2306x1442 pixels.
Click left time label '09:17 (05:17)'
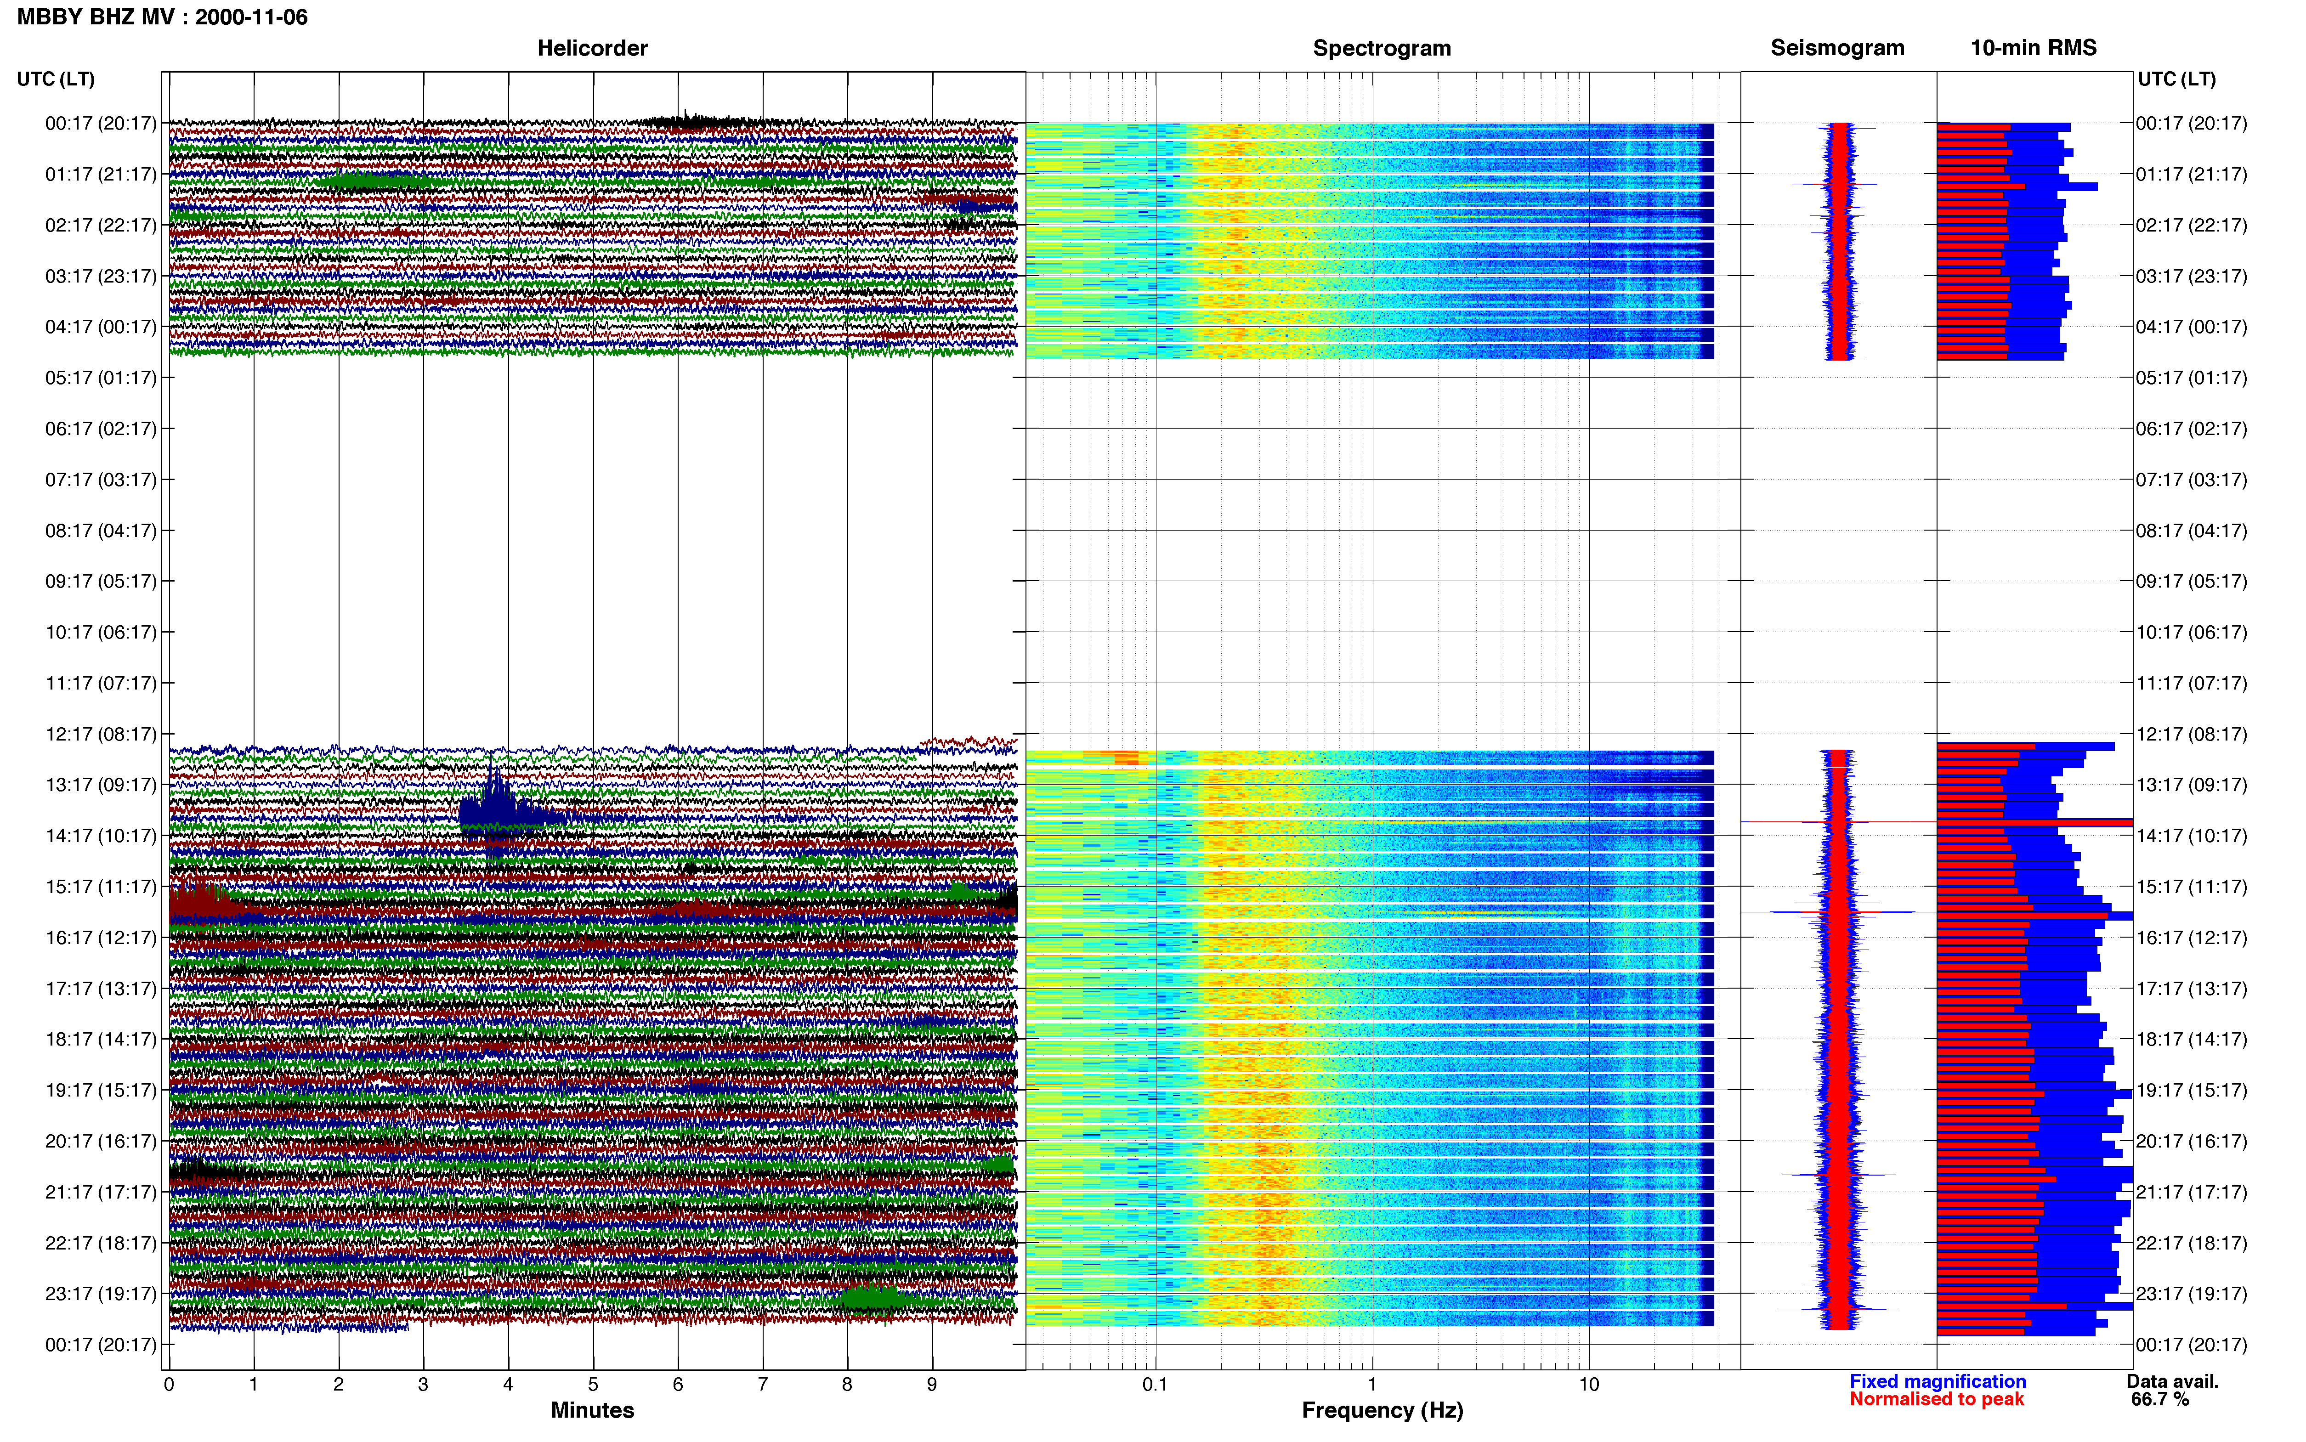coord(101,582)
